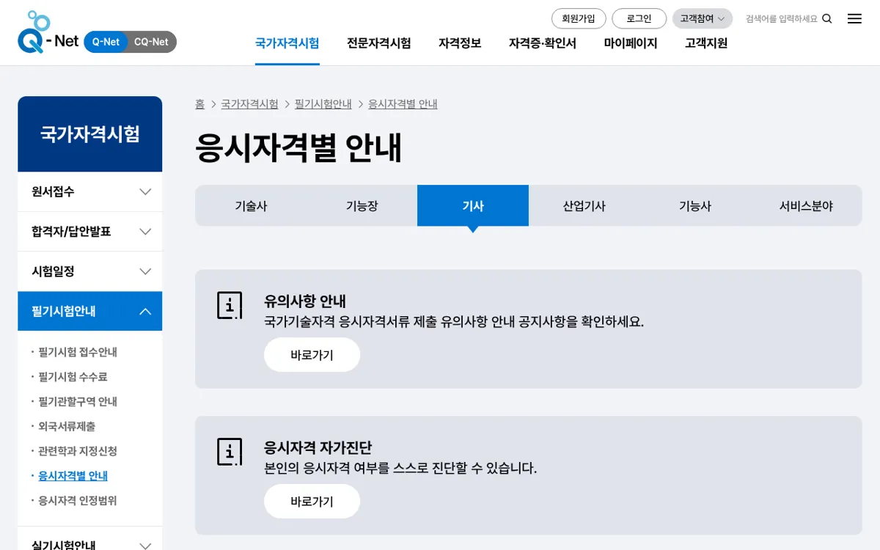The width and height of the screenshot is (880, 550).
Task: Select the 산업기사 tab
Action: tap(584, 206)
